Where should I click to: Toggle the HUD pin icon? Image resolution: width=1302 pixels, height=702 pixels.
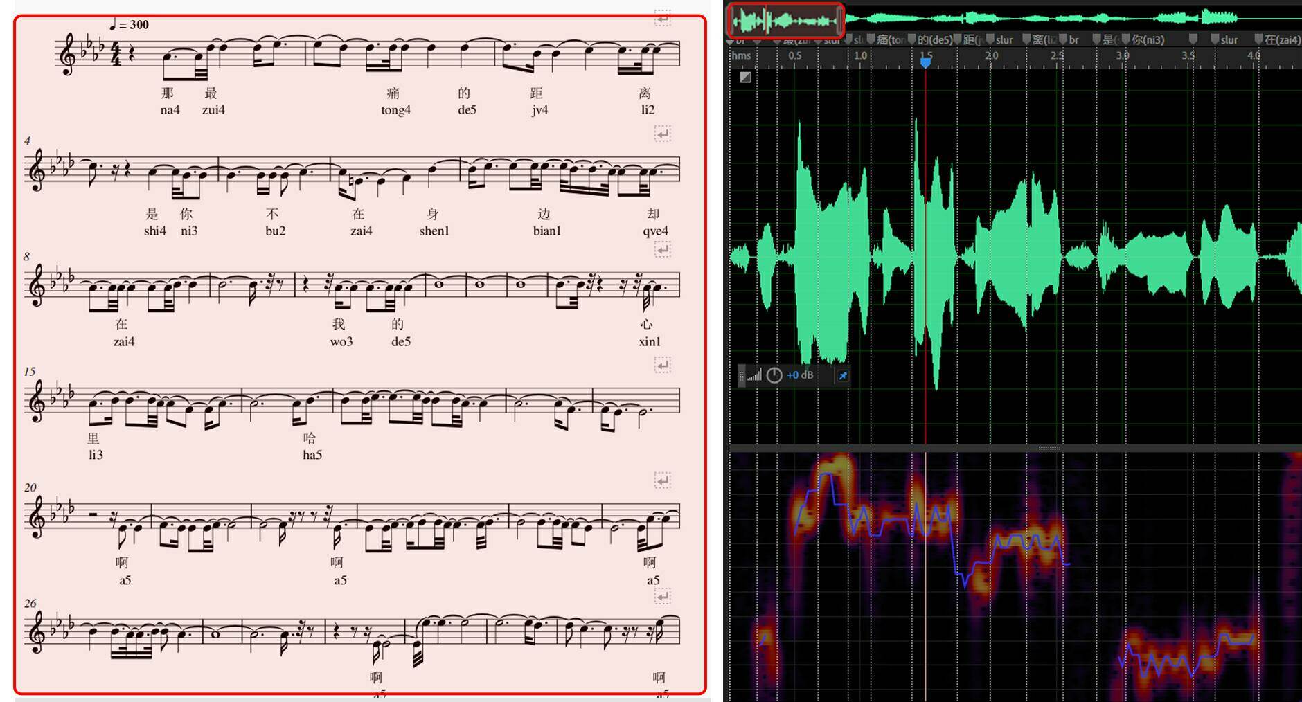click(843, 375)
